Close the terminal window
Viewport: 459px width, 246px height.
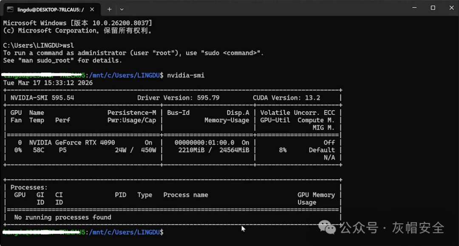[451, 8]
